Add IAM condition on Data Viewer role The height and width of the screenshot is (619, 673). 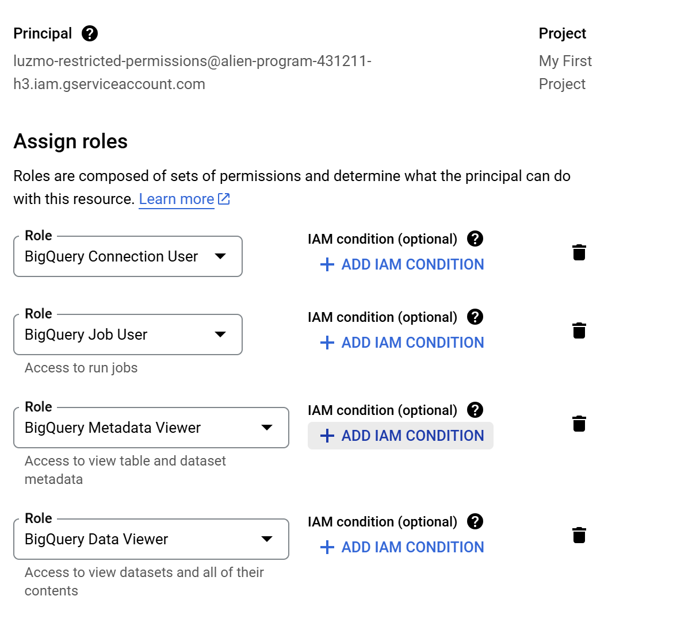click(x=401, y=547)
